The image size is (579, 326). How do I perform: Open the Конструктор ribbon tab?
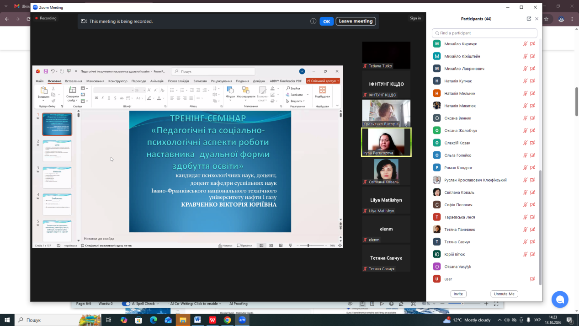pyautogui.click(x=118, y=81)
